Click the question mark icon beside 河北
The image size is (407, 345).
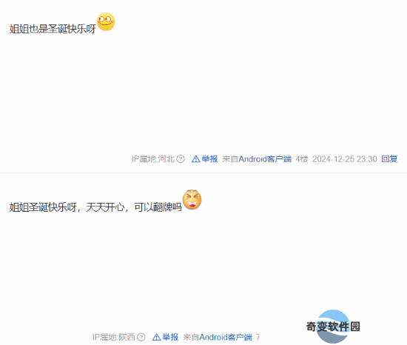[181, 159]
